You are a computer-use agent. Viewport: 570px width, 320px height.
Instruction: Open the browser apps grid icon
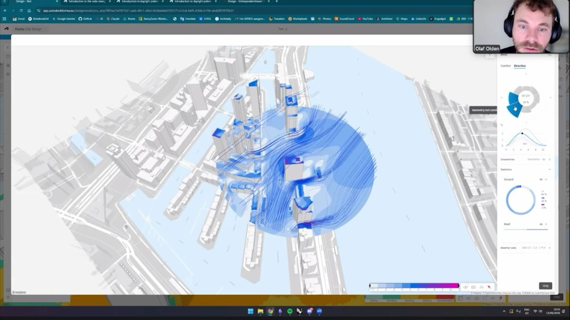tap(5, 19)
